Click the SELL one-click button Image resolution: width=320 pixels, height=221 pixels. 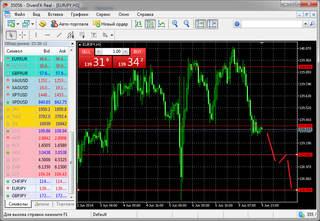click(86, 52)
